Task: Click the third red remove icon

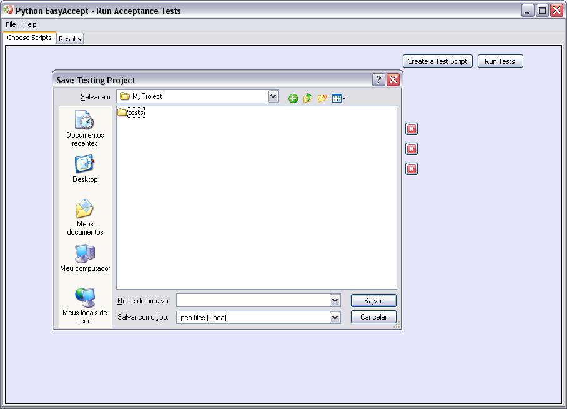Action: [x=412, y=169]
